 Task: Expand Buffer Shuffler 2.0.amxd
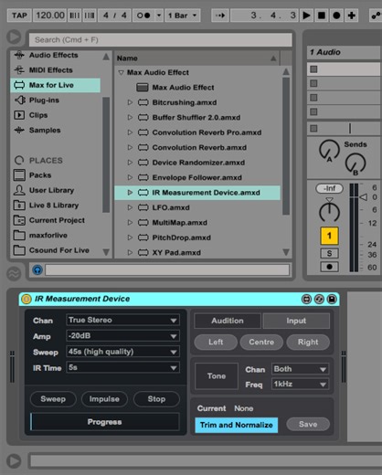(x=130, y=117)
